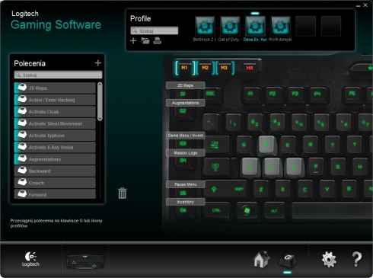Image resolution: width=373 pixels, height=278 pixels.
Task: Select Crouch command in list
Action: [x=55, y=183]
